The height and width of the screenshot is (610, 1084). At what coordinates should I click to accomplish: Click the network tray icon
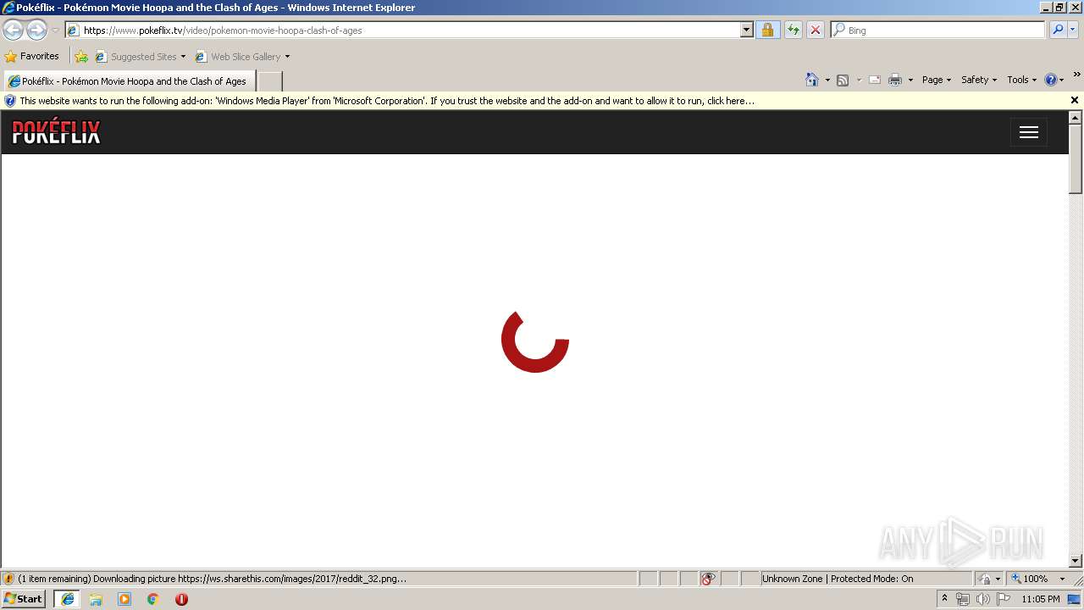tap(963, 599)
